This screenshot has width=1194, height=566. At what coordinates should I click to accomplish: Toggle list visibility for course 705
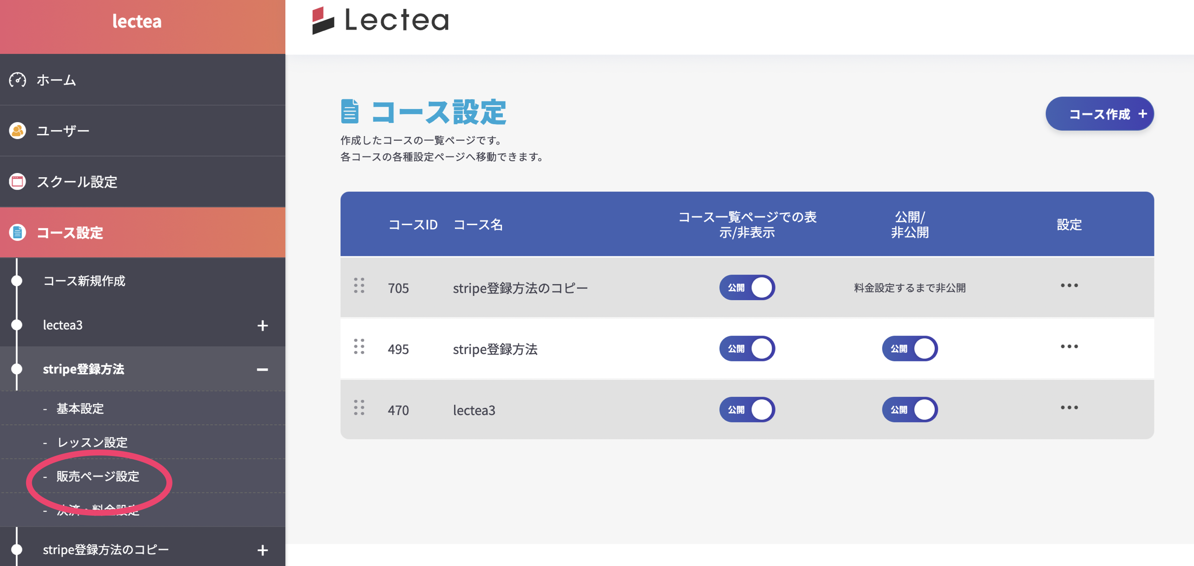click(x=747, y=287)
